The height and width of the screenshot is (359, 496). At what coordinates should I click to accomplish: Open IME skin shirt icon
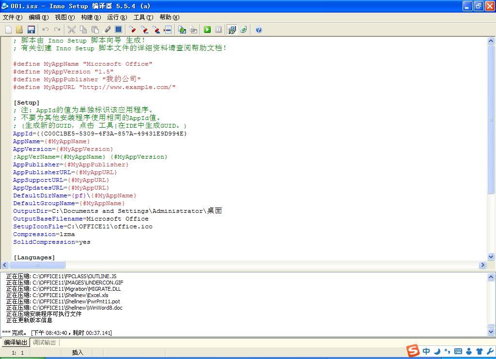(480, 351)
